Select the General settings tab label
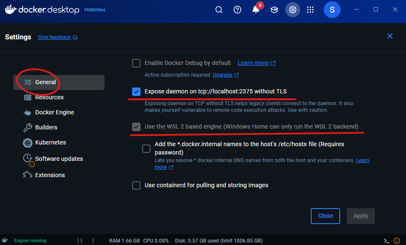The width and height of the screenshot is (406, 245). click(46, 82)
